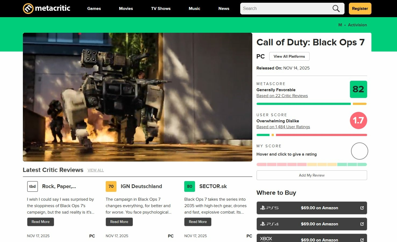Click the Metacritic logo
397x242 pixels.
[x=46, y=8]
